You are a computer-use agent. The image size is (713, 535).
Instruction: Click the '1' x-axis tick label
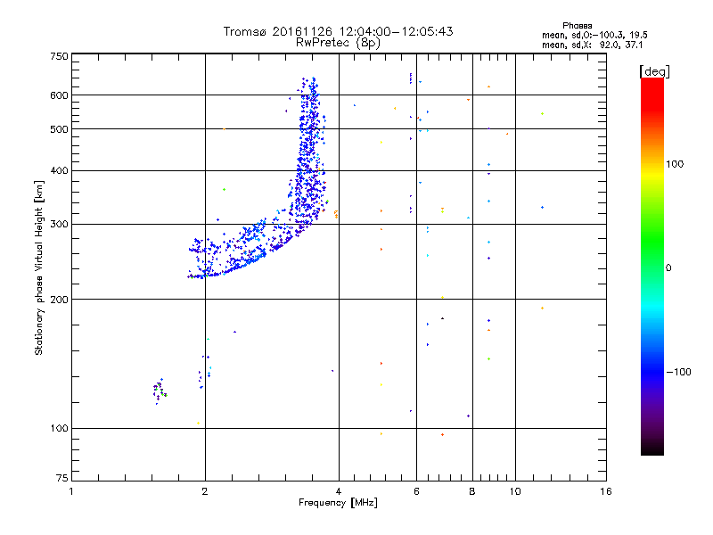(71, 491)
